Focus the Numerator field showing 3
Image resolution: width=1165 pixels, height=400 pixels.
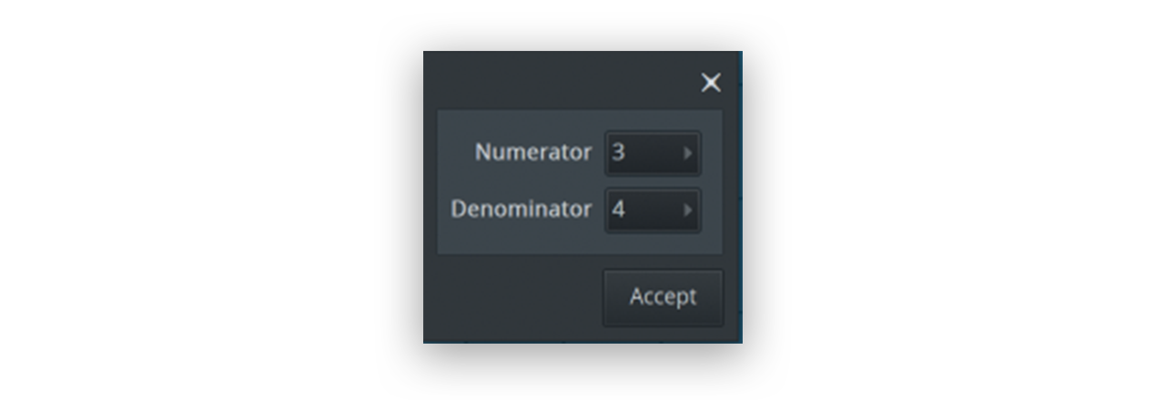click(653, 153)
